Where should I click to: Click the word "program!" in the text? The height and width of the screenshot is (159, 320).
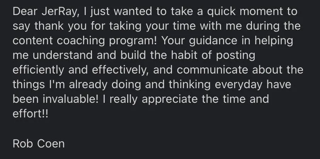pos(133,41)
